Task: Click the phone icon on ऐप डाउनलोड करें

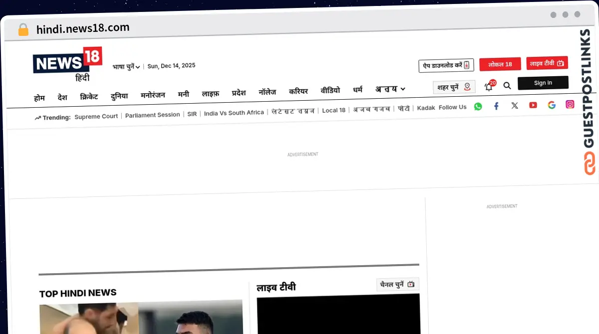Action: [466, 65]
